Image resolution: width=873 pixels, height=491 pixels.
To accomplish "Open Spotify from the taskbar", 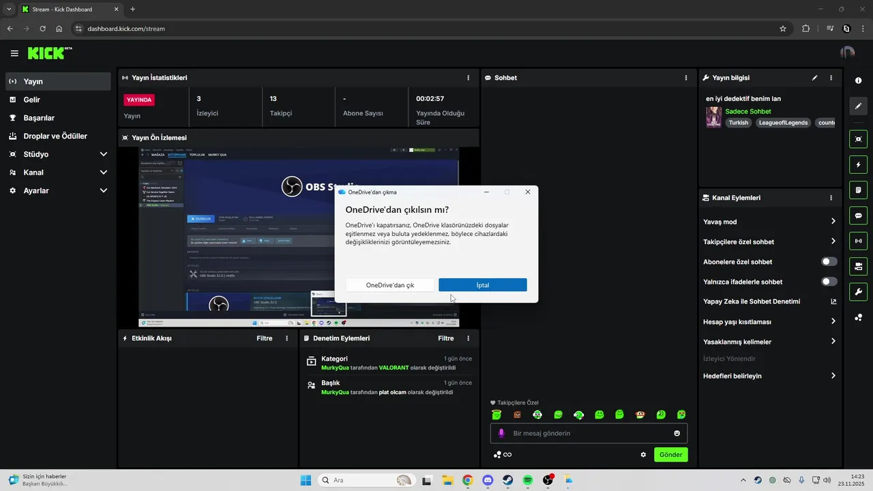I will [x=528, y=480].
